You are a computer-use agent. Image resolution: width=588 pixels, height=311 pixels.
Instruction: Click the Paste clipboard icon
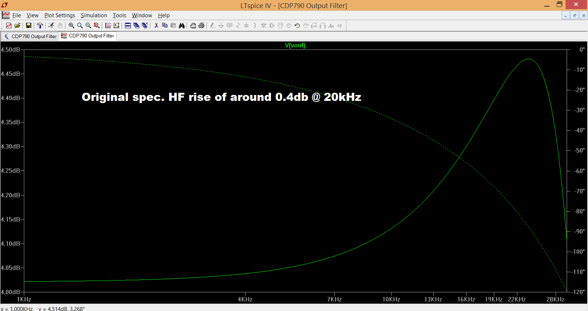click(x=173, y=25)
